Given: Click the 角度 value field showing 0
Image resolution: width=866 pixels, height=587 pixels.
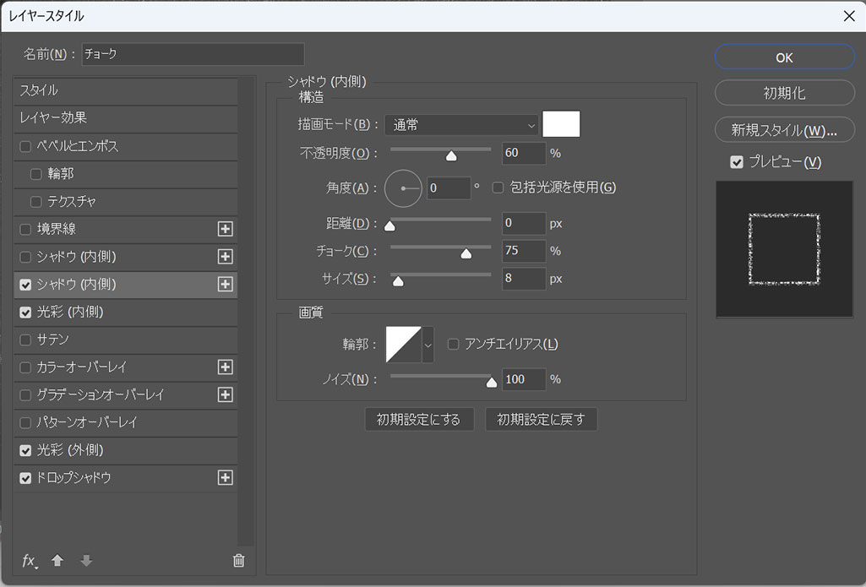Looking at the screenshot, I should point(449,188).
